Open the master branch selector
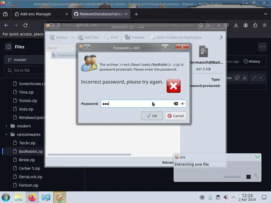 (24, 60)
